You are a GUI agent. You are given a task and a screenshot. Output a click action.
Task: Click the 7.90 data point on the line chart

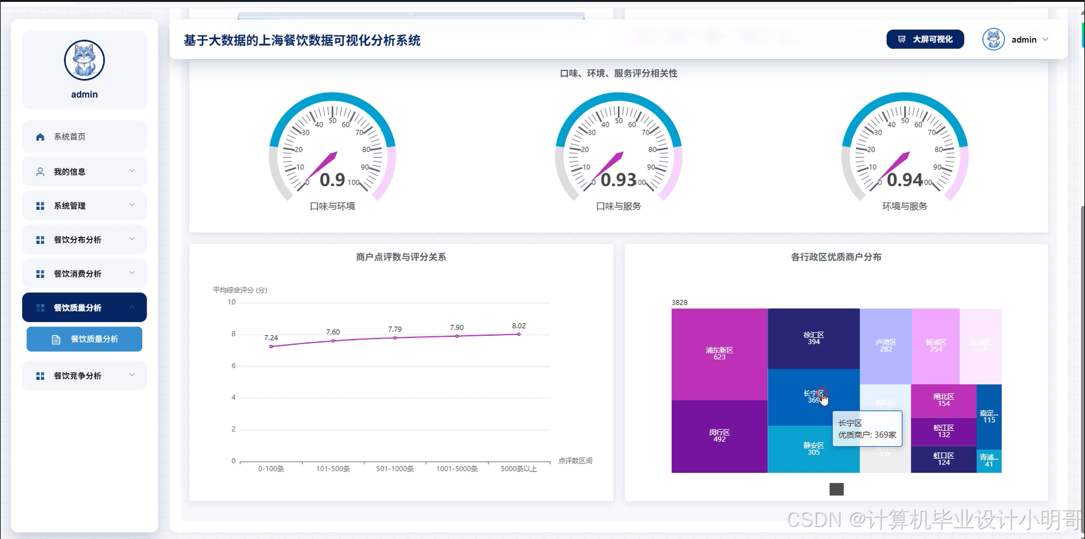457,336
